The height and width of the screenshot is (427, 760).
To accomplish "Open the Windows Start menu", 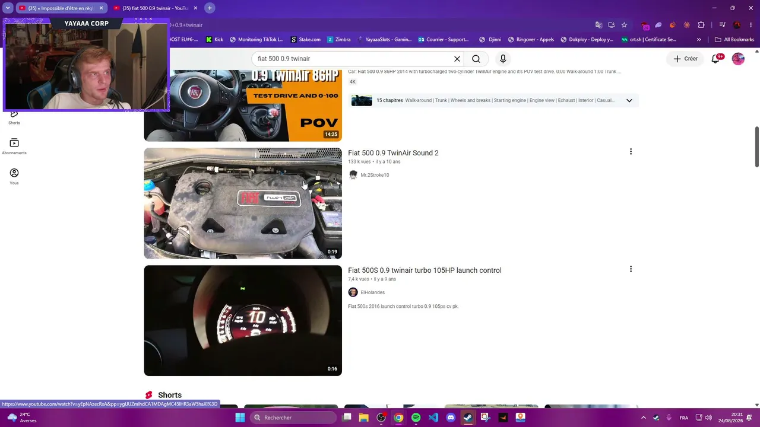I will point(240,418).
